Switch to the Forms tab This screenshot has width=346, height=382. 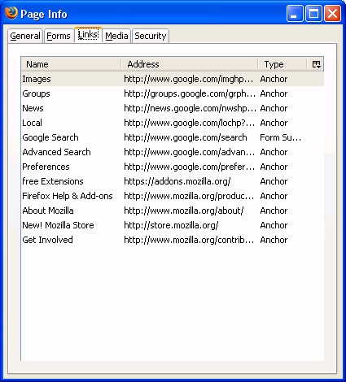pyautogui.click(x=59, y=36)
